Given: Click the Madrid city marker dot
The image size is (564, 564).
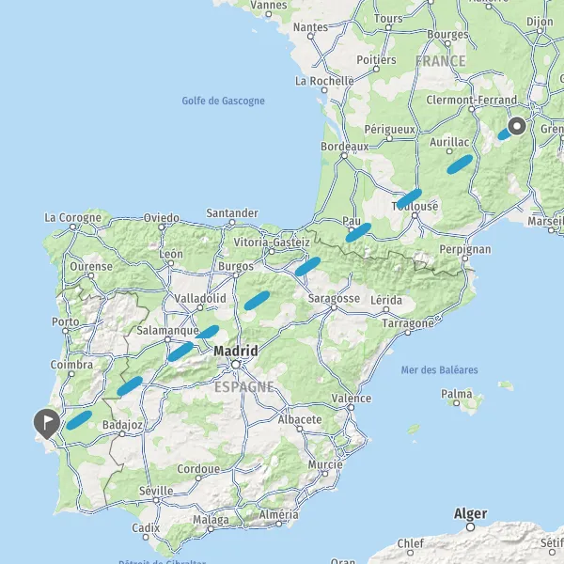Looking at the screenshot, I should coord(236,365).
